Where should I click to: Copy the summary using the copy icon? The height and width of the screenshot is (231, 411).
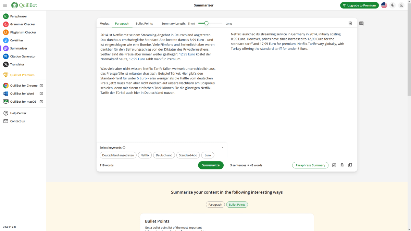click(350, 165)
